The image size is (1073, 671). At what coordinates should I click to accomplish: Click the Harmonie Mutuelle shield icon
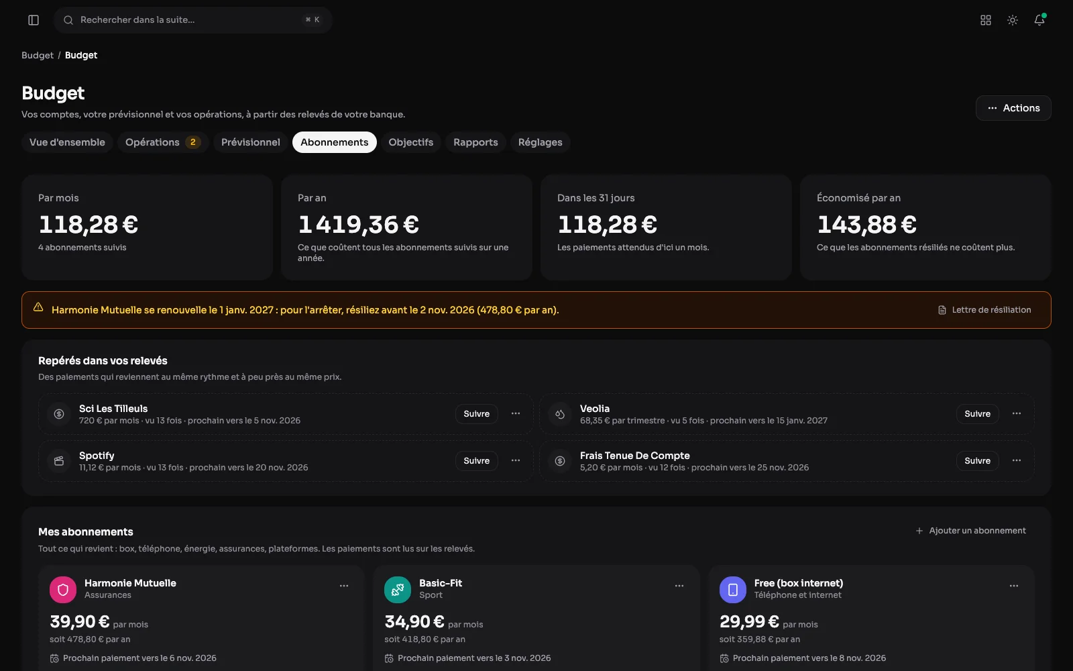pyautogui.click(x=63, y=590)
